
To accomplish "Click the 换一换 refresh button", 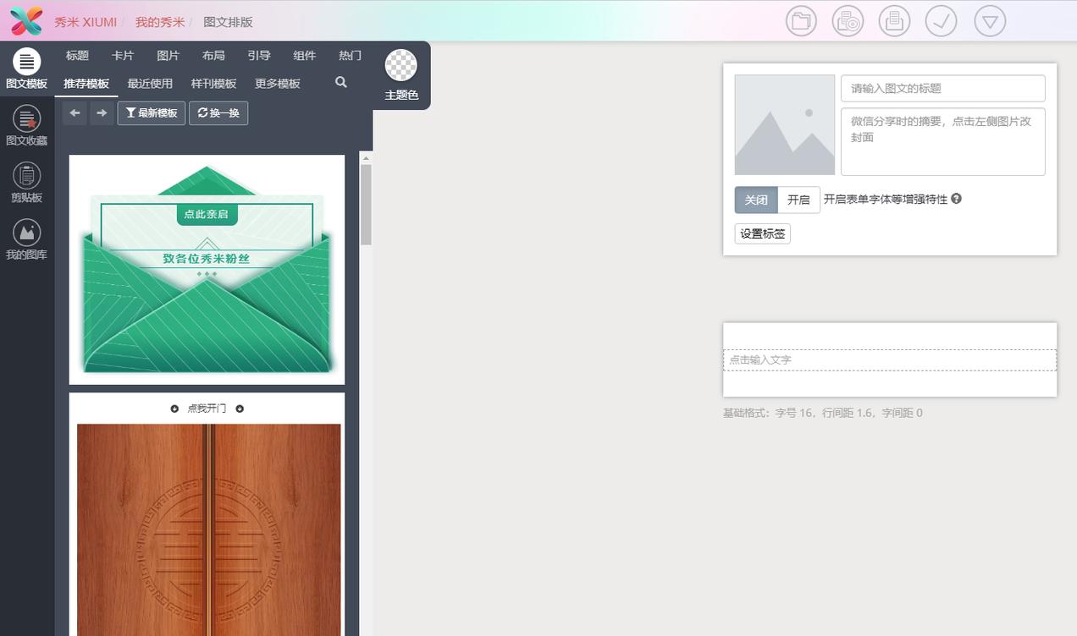I will click(x=218, y=112).
